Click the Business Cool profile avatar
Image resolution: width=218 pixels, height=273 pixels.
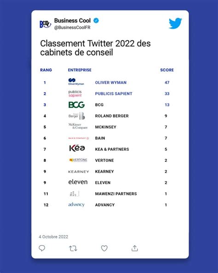46,24
